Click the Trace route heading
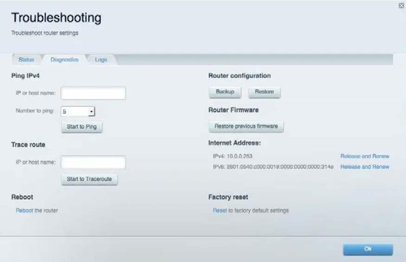406x262 pixels. (x=28, y=144)
